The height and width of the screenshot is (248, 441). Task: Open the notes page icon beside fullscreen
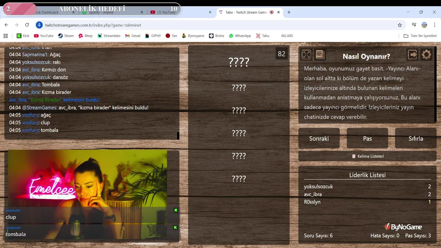coord(320,55)
